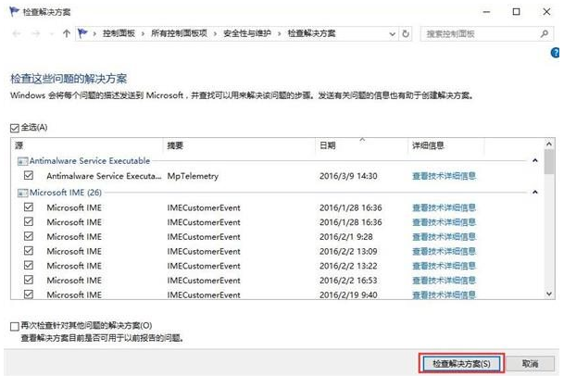This screenshot has height=376, width=564.
Task: Click the Microsoft IME (26) group header text
Action: (x=66, y=193)
